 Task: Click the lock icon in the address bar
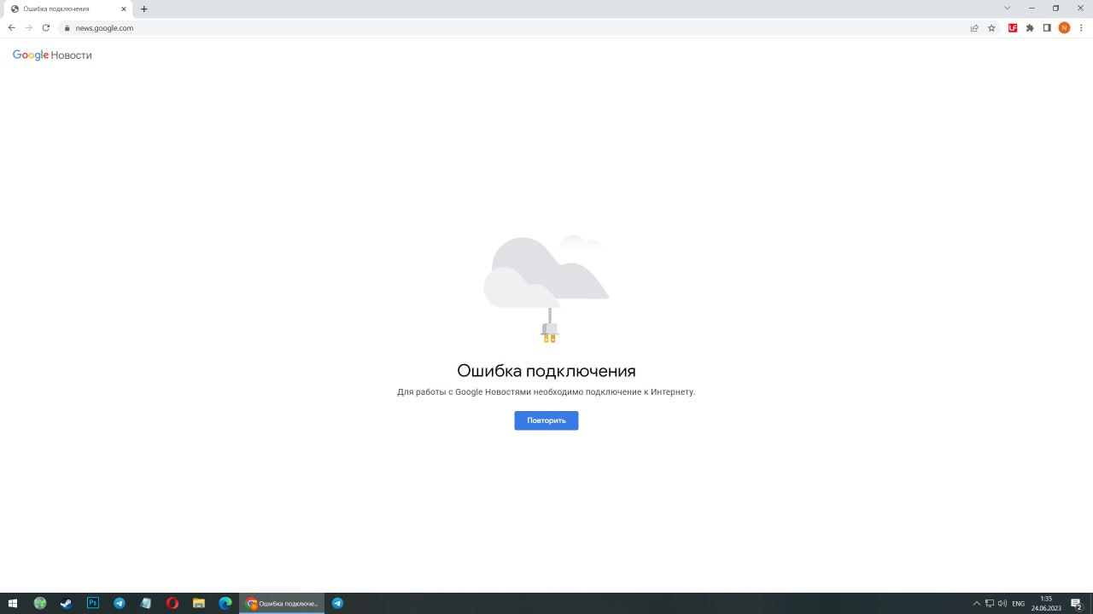(67, 28)
